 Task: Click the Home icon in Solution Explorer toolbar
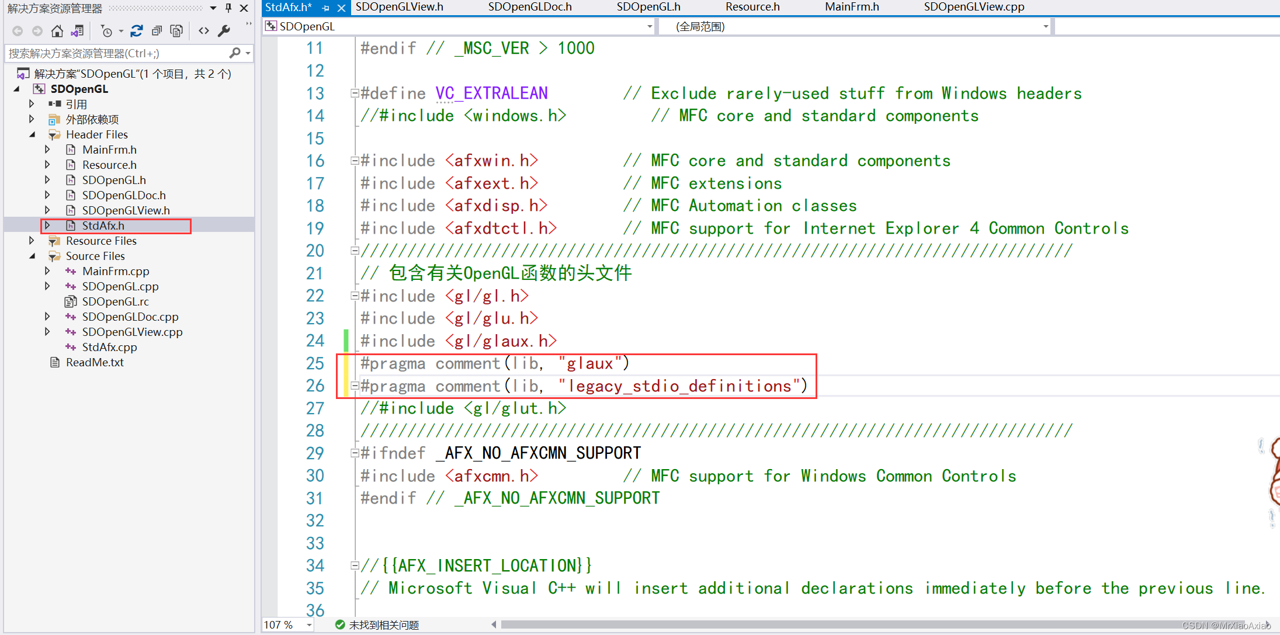(57, 31)
